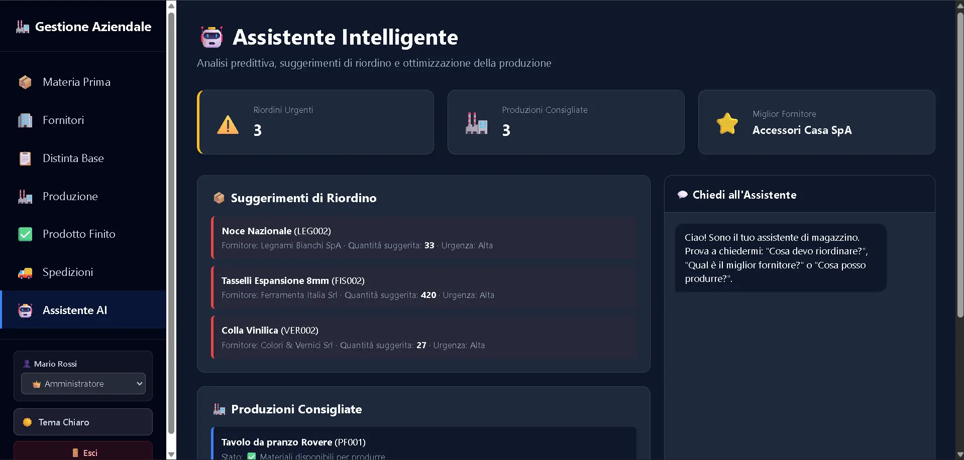
Task: Navigate to Distinta Base
Action: click(83, 158)
